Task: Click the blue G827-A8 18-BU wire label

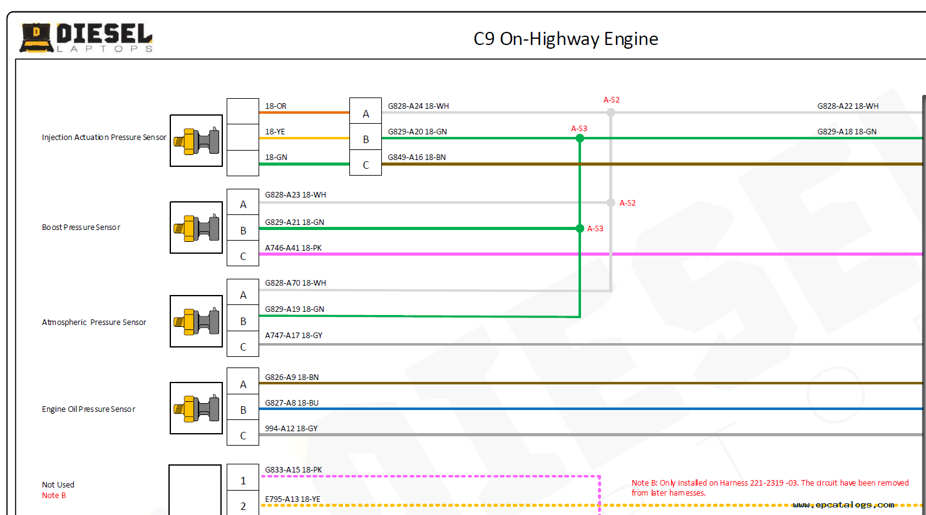Action: 292,403
